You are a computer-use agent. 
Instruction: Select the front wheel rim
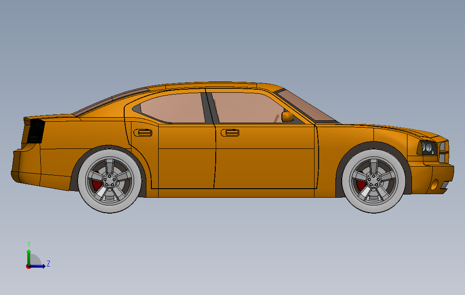[373, 181]
